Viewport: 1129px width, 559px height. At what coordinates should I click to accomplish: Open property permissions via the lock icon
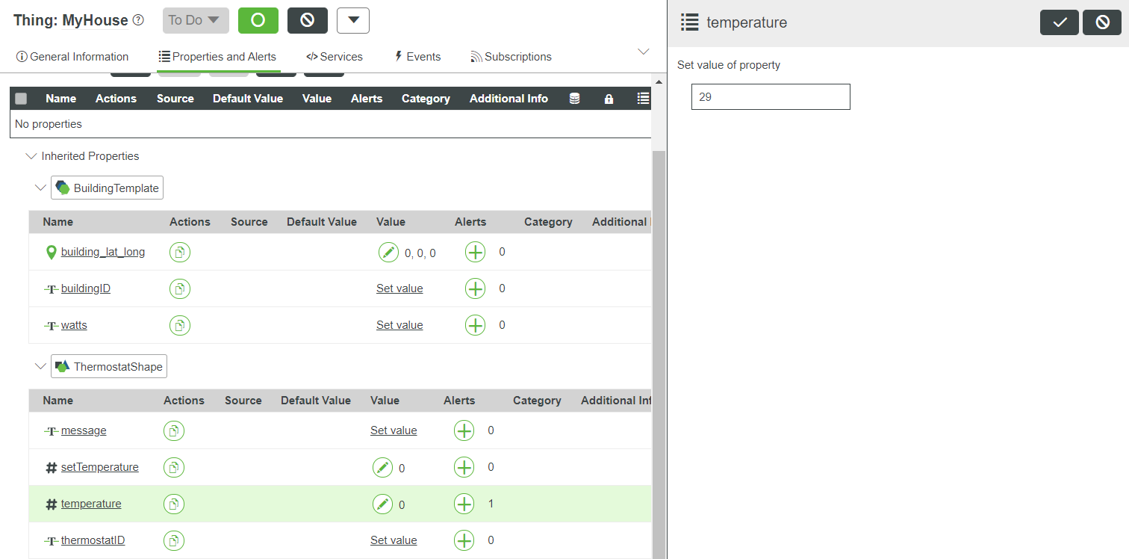609,98
